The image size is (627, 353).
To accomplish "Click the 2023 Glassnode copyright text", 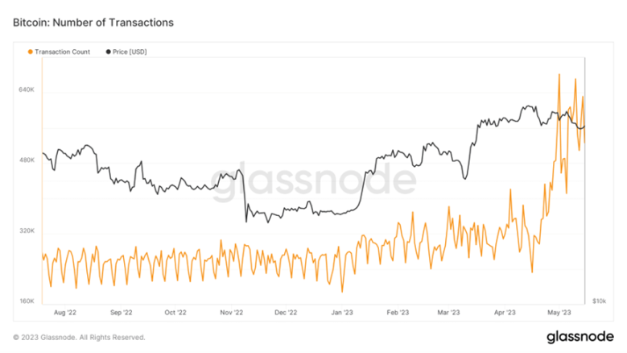I will pos(79,337).
